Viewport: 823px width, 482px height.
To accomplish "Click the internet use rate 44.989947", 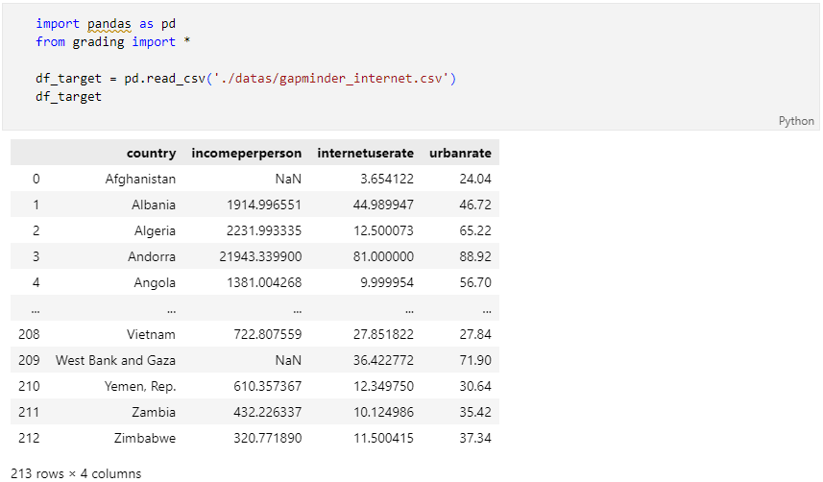I will click(383, 205).
